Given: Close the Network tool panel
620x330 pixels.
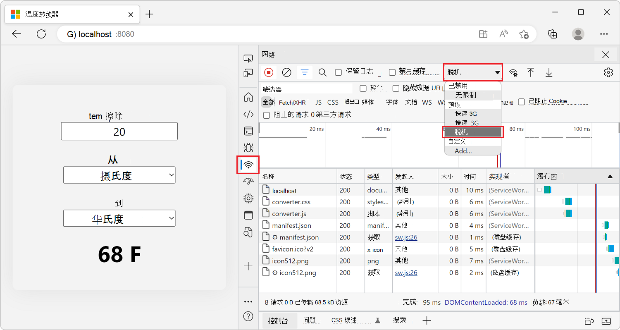Looking at the screenshot, I should (x=606, y=55).
